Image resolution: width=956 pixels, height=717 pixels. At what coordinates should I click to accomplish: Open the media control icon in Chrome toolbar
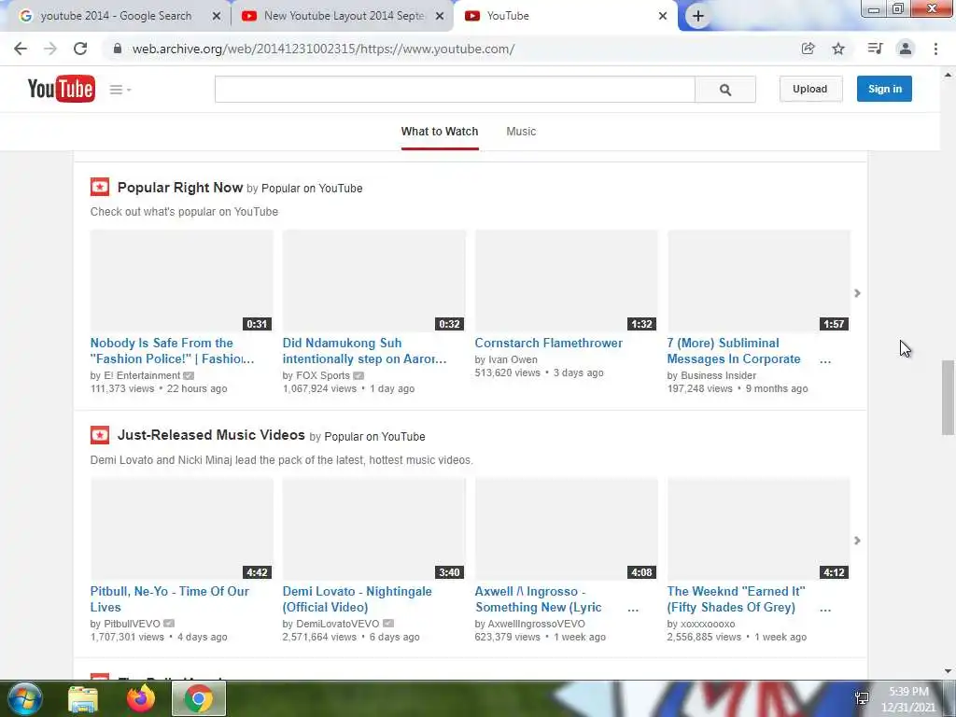(875, 49)
